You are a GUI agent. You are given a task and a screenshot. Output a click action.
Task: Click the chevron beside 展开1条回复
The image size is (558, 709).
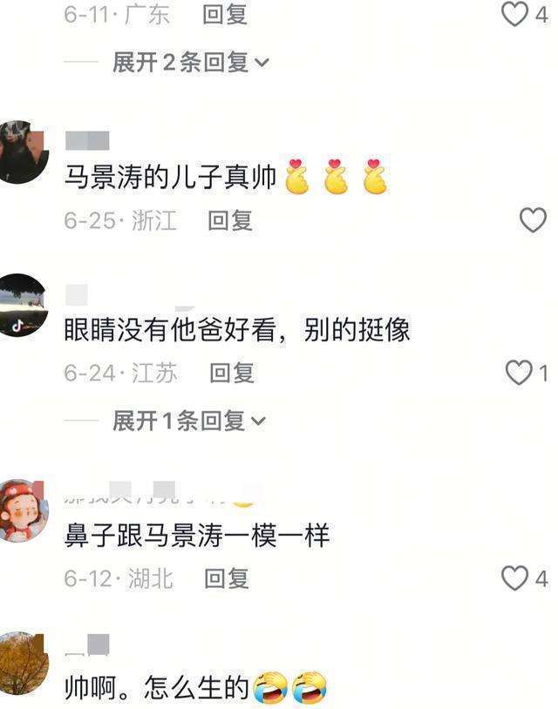coord(258,422)
